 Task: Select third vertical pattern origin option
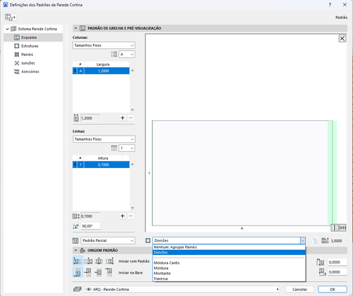point(99,272)
